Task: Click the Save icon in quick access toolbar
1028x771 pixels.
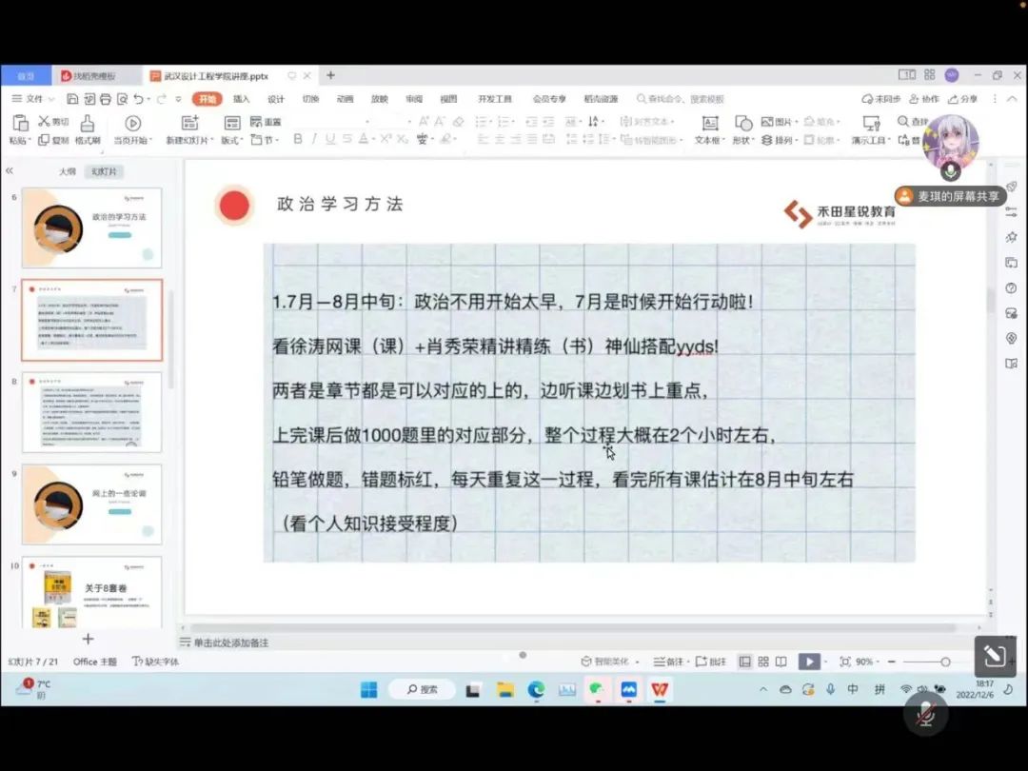Action: click(73, 99)
